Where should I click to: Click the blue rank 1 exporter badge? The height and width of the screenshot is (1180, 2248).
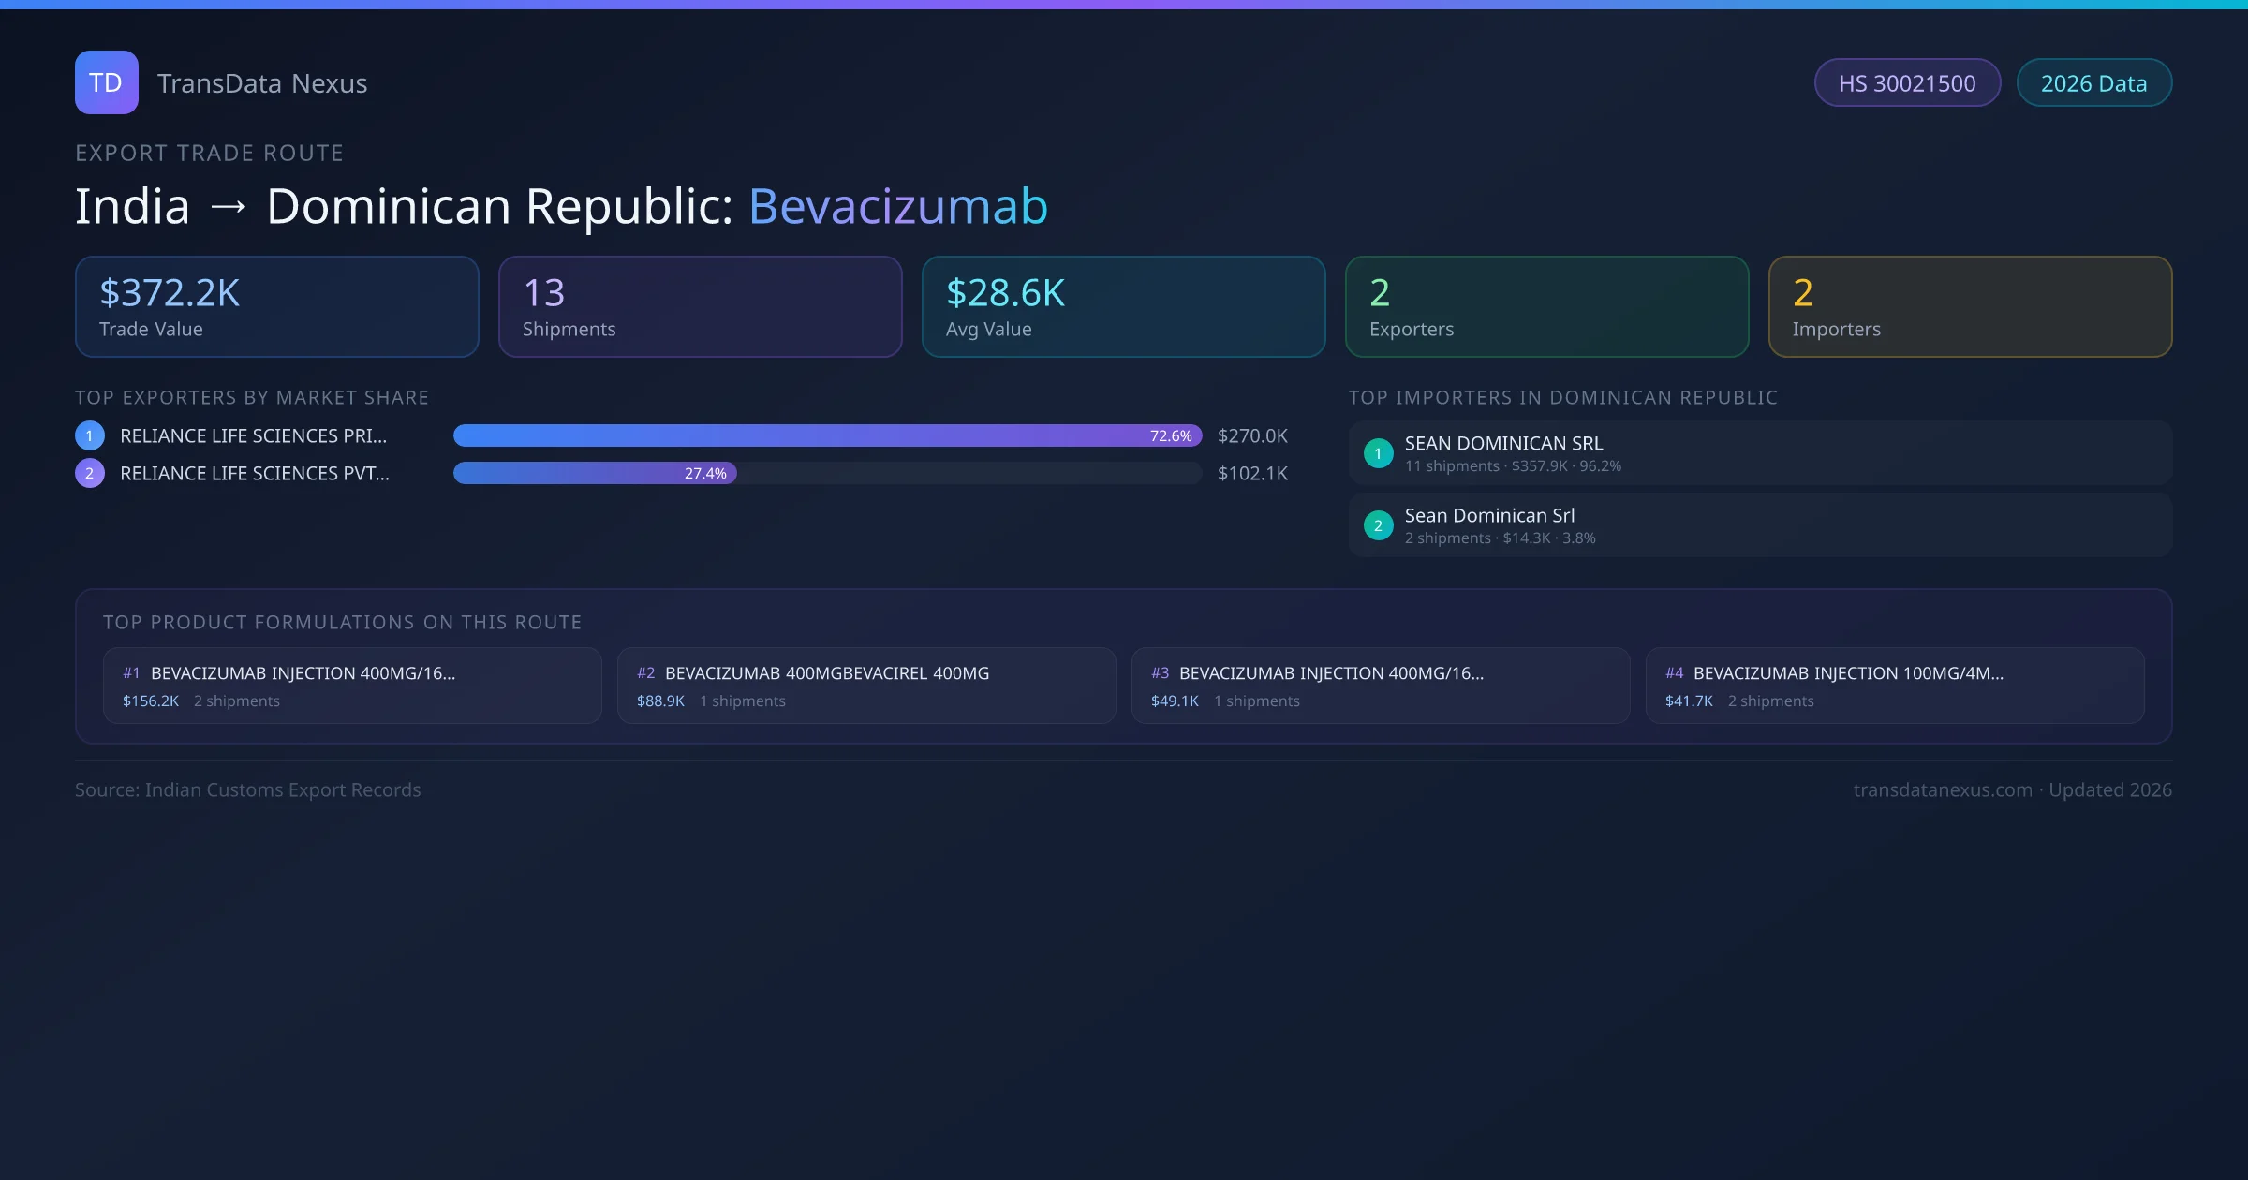90,435
